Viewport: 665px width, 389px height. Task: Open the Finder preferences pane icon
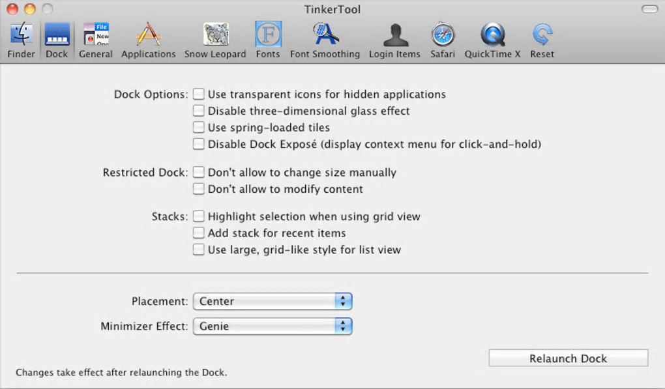(22, 35)
